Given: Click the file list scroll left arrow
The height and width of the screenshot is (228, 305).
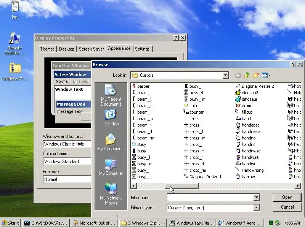Looking at the screenshot, I should 134,186.
